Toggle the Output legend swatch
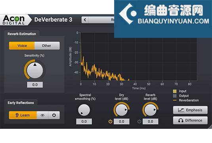Viewport: 212px width, 143px height. point(175,96)
